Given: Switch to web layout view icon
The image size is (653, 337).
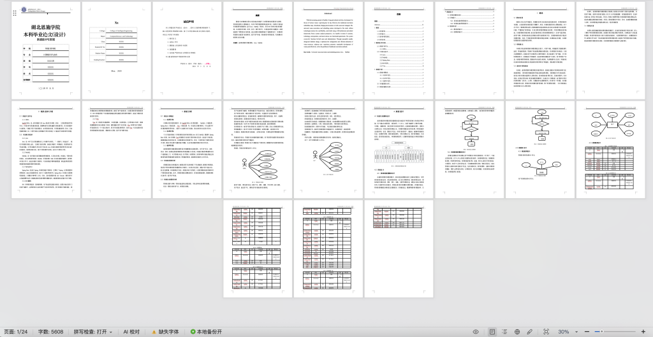Looking at the screenshot, I should coord(517,332).
